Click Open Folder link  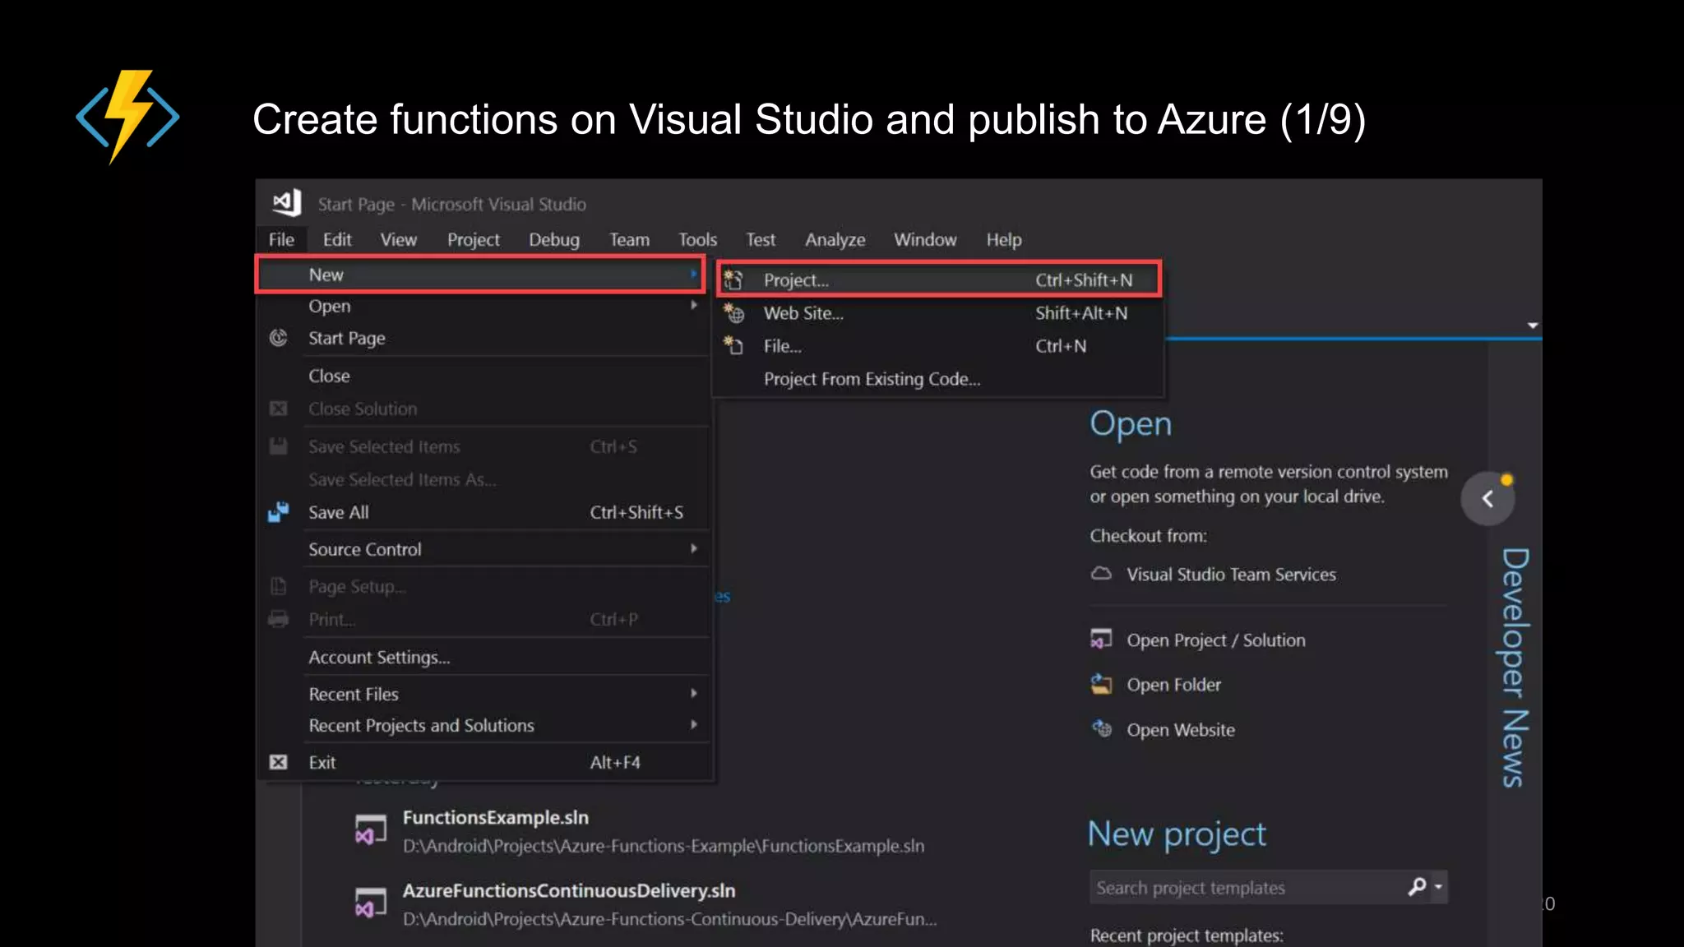click(1173, 684)
